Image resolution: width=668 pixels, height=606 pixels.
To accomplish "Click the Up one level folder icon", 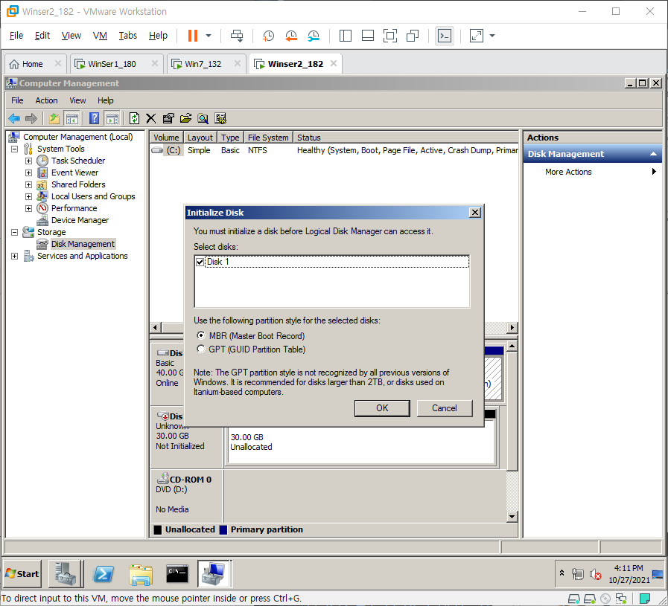I will point(54,118).
